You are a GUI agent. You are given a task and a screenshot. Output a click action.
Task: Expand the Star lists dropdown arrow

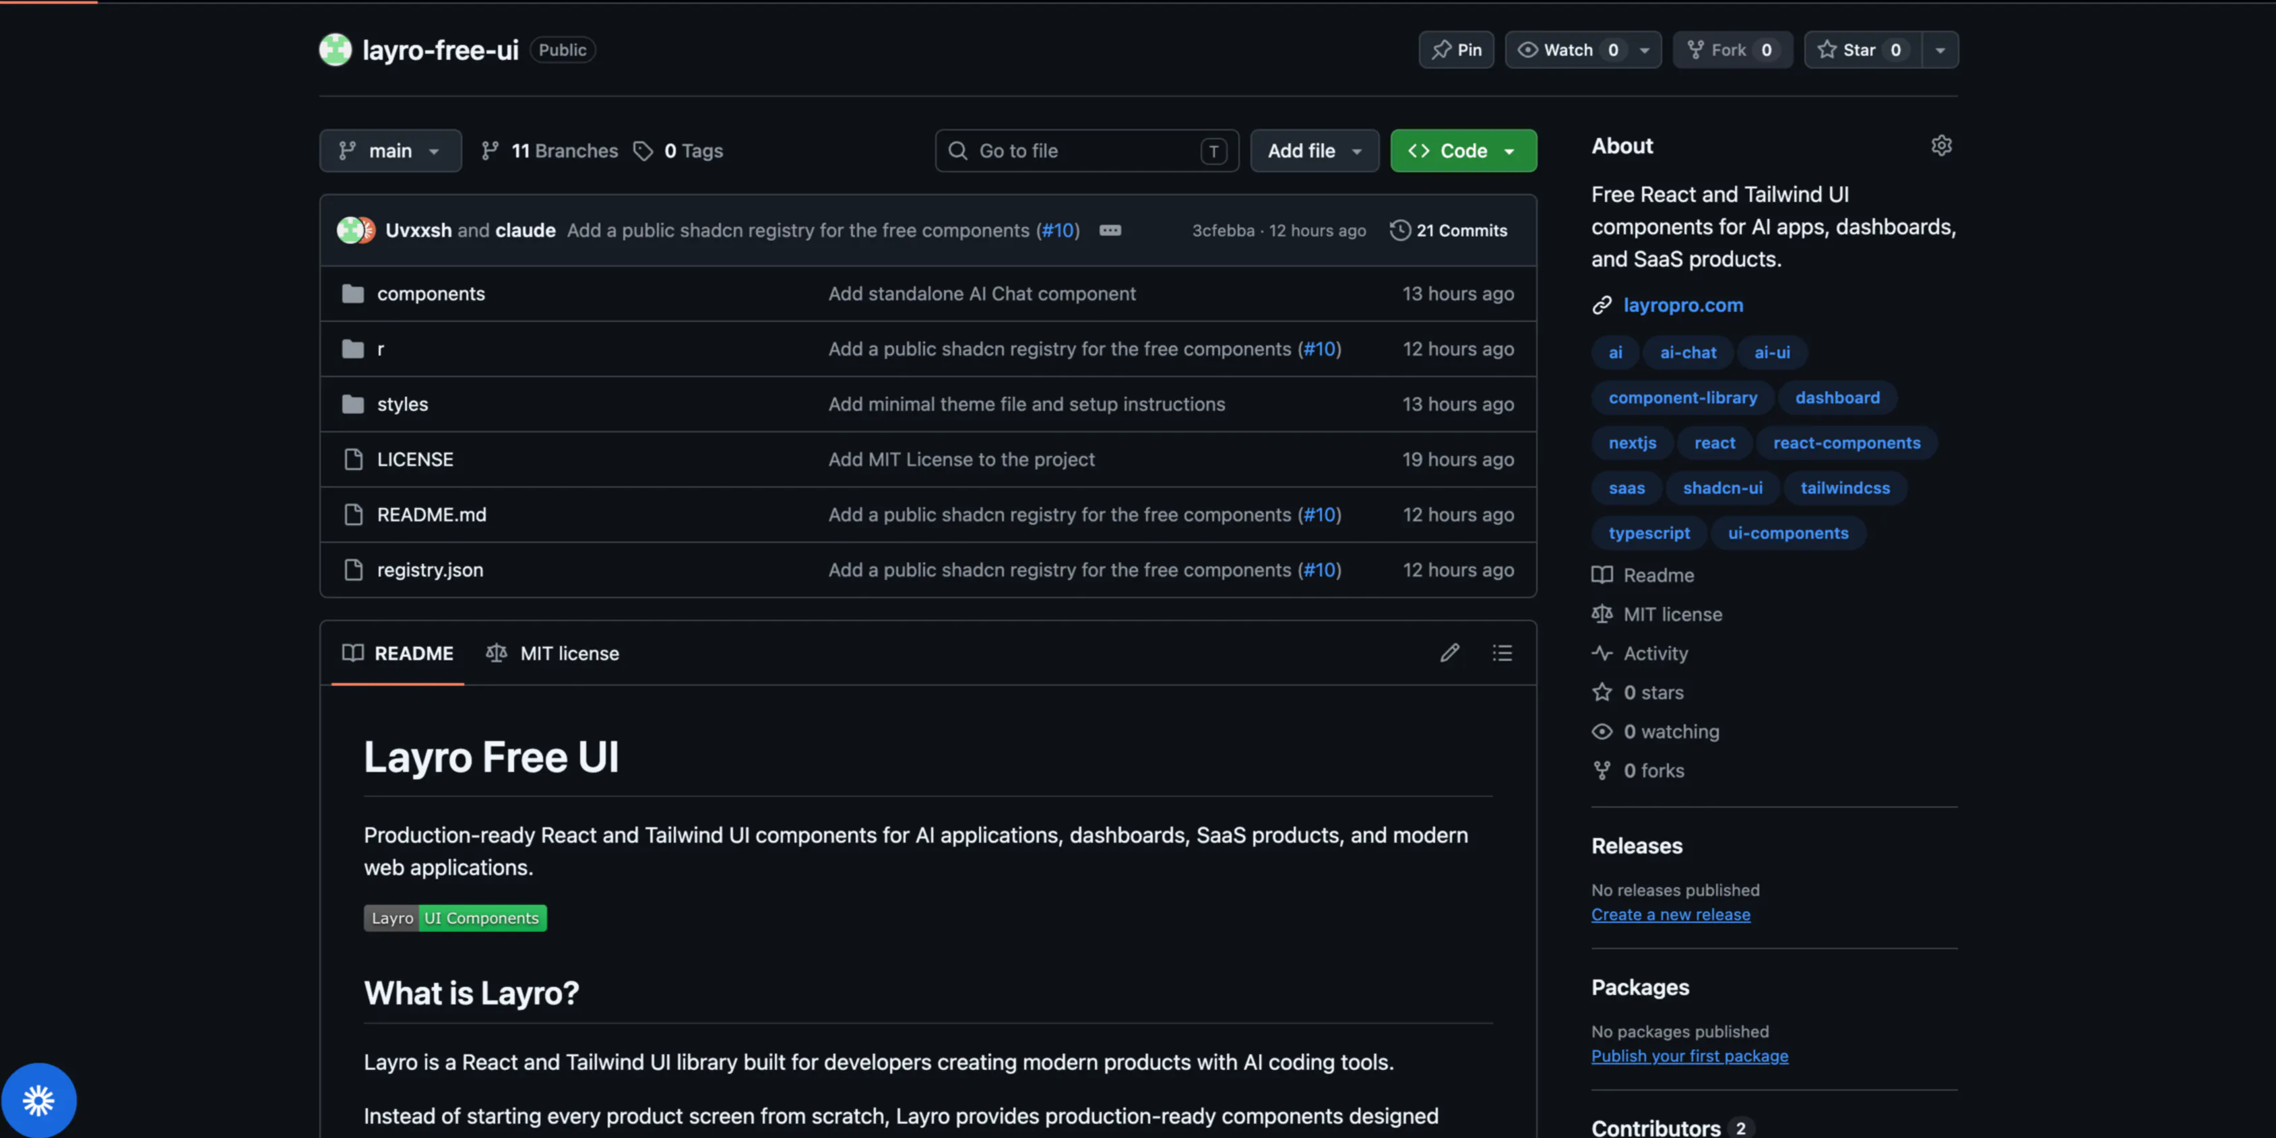point(1940,49)
